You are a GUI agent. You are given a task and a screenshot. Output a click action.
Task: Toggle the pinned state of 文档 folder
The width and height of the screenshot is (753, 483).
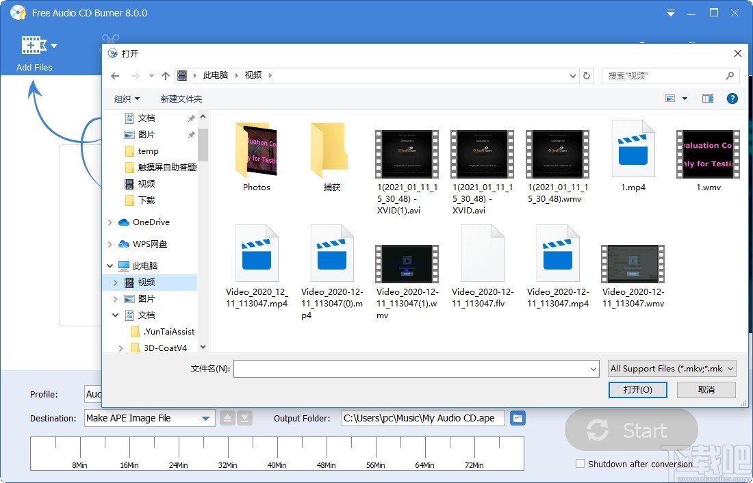[190, 118]
